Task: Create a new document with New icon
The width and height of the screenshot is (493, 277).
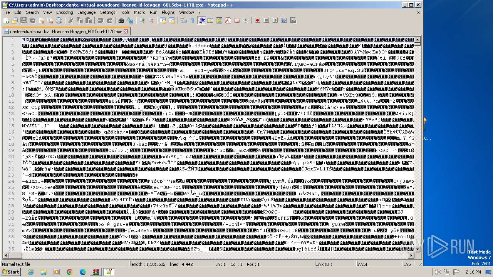Action: pos(6,20)
